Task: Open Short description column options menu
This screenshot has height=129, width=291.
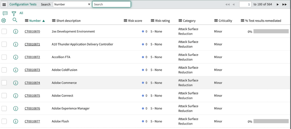Action: 54,21
